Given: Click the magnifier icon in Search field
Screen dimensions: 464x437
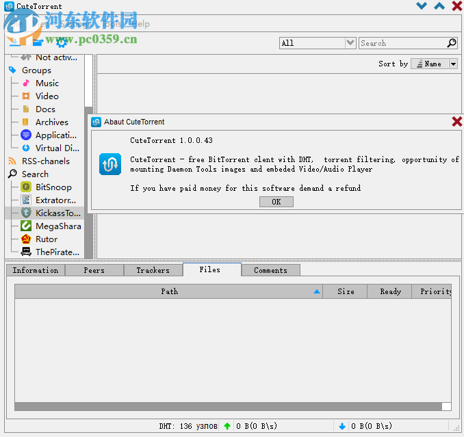Looking at the screenshot, I should (x=452, y=43).
